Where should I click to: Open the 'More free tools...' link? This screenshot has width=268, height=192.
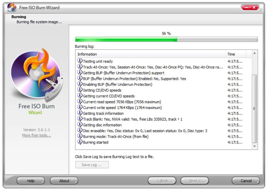tap(37, 135)
